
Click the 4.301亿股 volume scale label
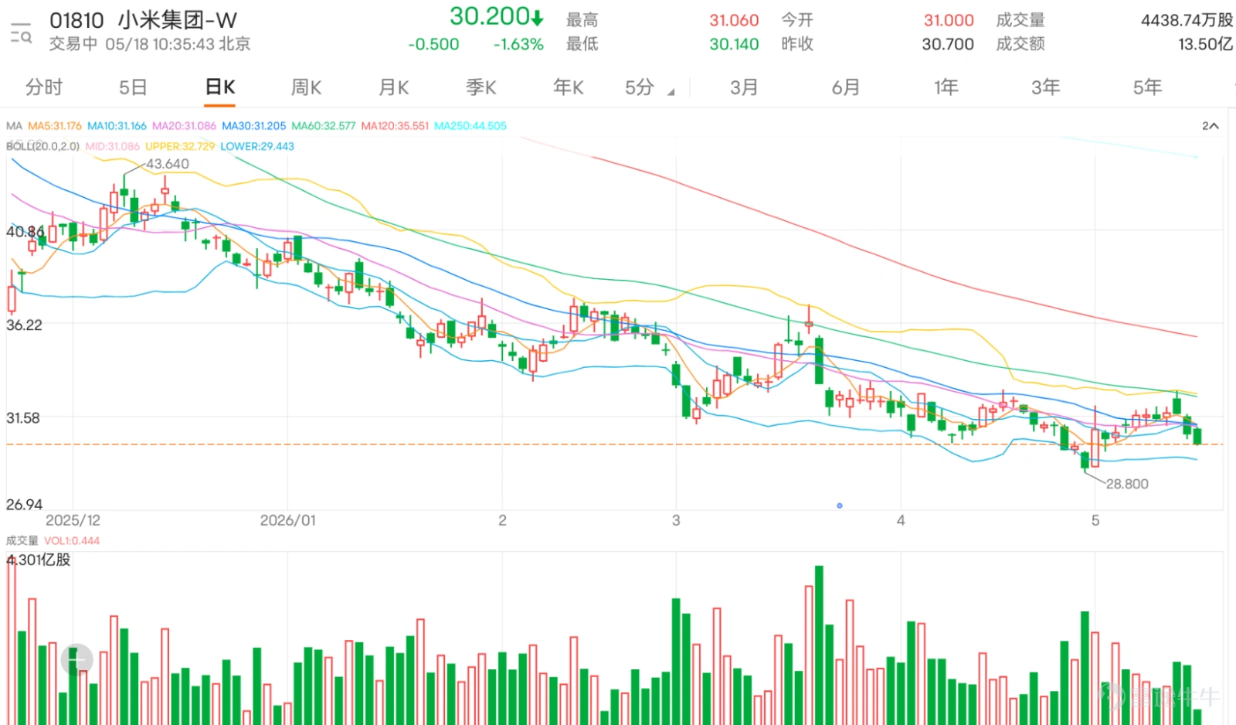39,560
